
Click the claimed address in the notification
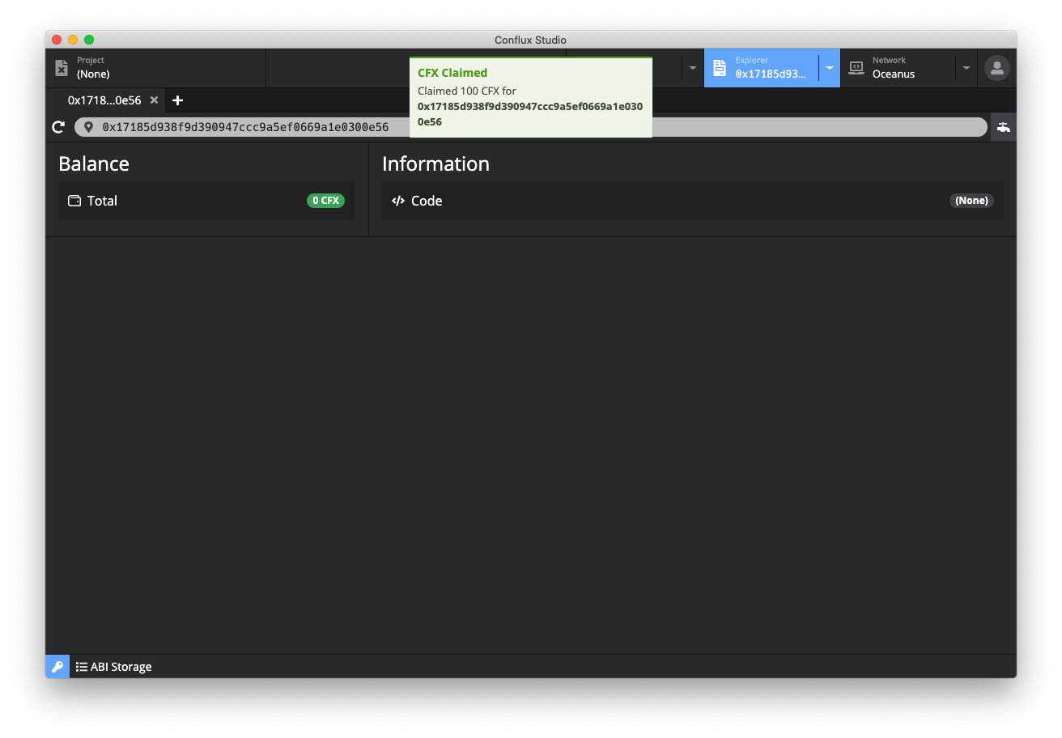coord(530,114)
